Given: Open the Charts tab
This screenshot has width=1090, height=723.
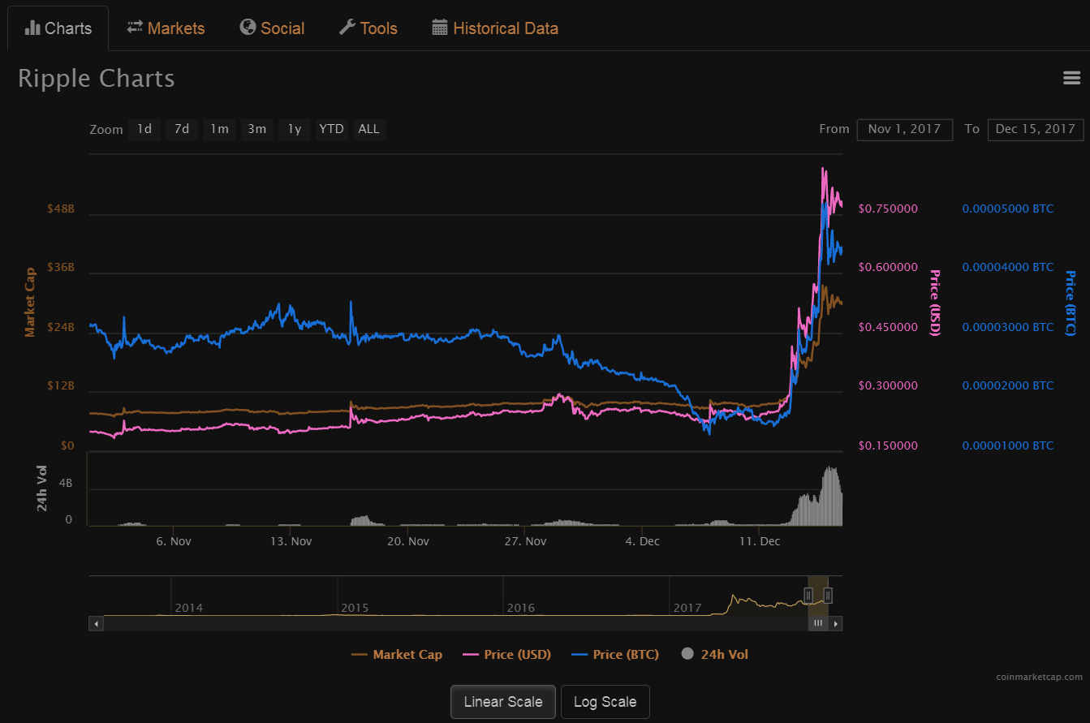Looking at the screenshot, I should pos(58,28).
